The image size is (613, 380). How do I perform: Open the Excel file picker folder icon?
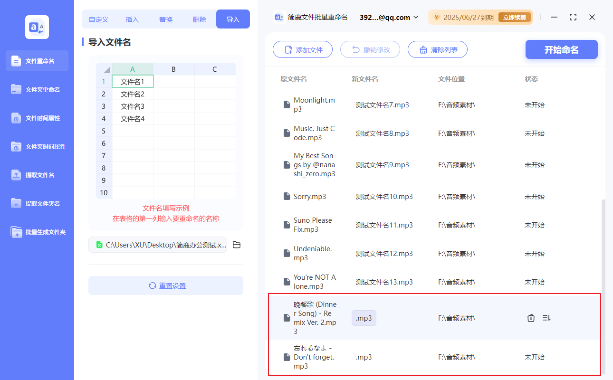tap(236, 244)
